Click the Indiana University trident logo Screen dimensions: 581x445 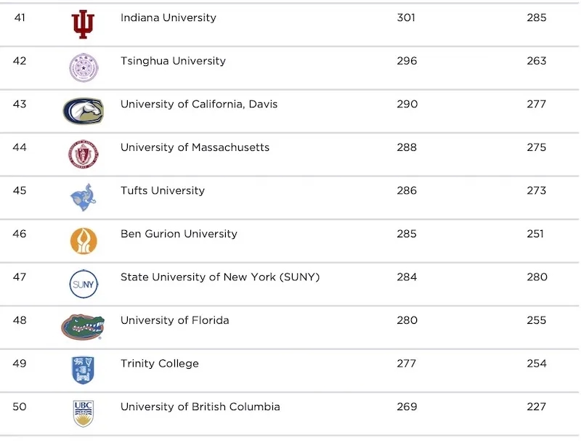coord(83,24)
